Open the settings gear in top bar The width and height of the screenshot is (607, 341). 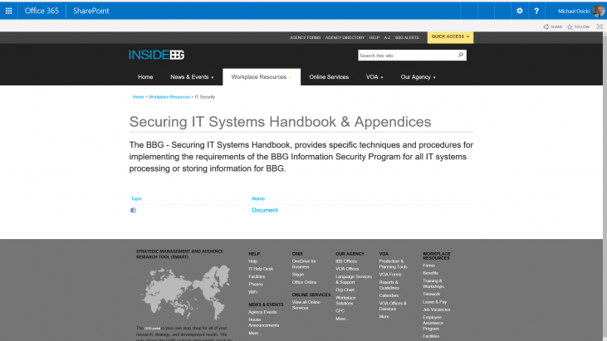pos(520,11)
